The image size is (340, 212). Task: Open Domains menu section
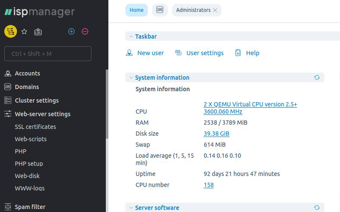pos(27,87)
